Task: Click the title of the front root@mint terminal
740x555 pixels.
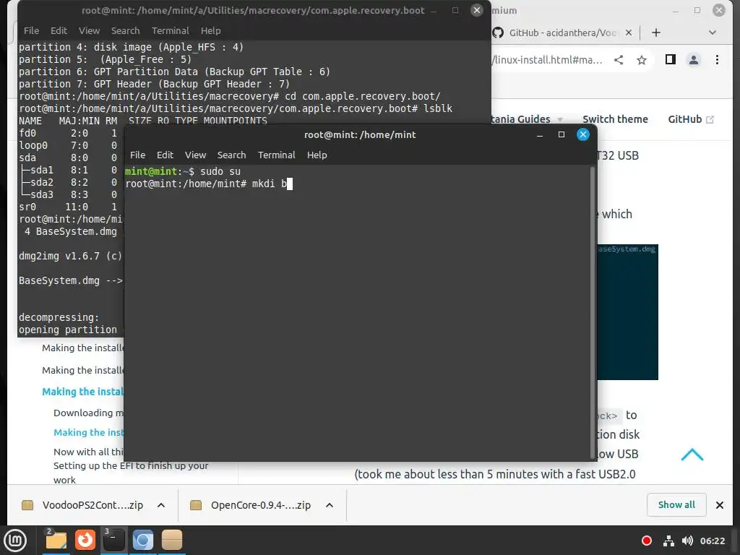Action: (360, 135)
